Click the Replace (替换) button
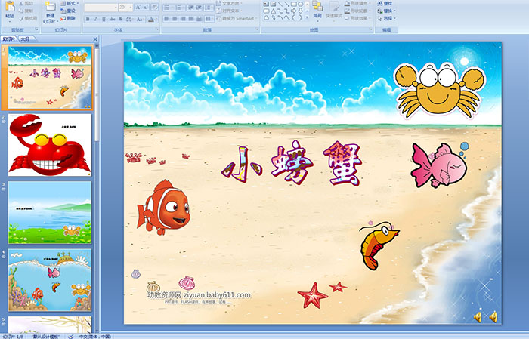This screenshot has height=339, width=529. (387, 11)
